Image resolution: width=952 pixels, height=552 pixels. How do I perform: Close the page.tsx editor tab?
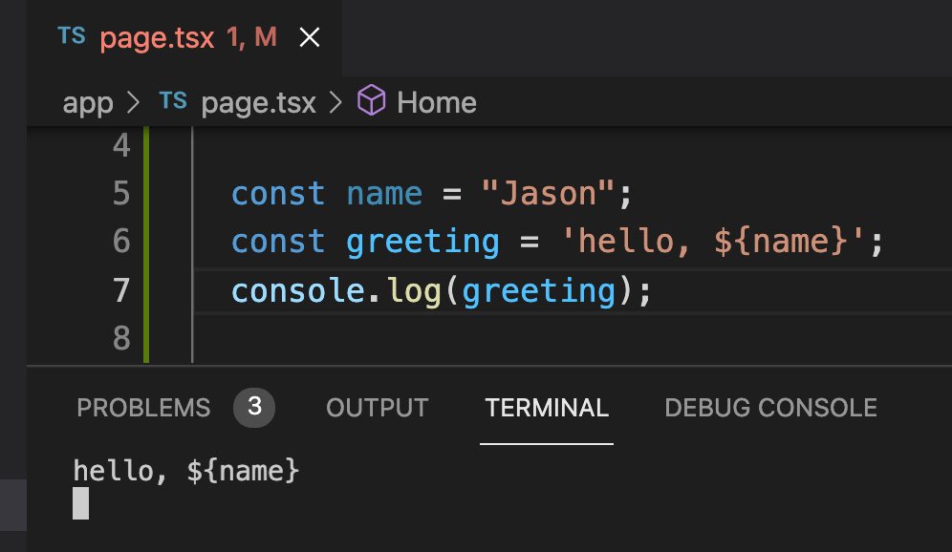click(x=310, y=37)
